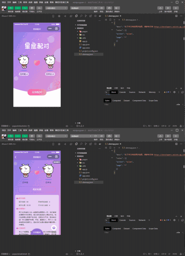Click the capsule target icon in detail-page simulator
Viewport: 185px width, 256px height.
[x=56, y=156]
